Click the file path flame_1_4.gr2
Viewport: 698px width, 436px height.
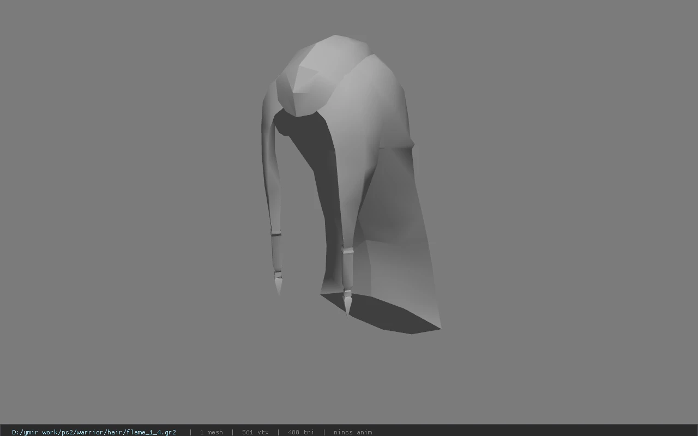pyautogui.click(x=94, y=432)
